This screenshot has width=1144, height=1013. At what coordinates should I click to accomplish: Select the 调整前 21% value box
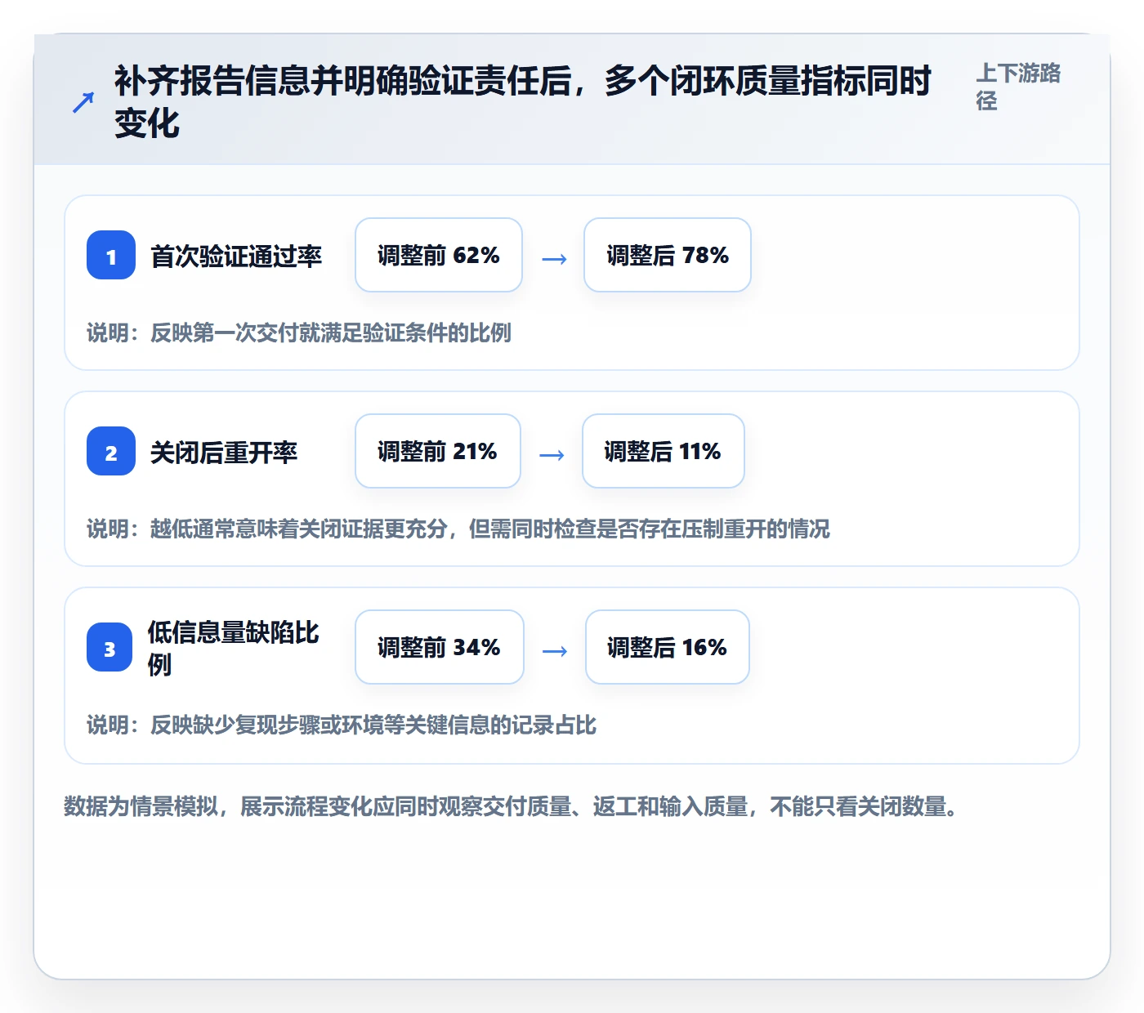[438, 451]
